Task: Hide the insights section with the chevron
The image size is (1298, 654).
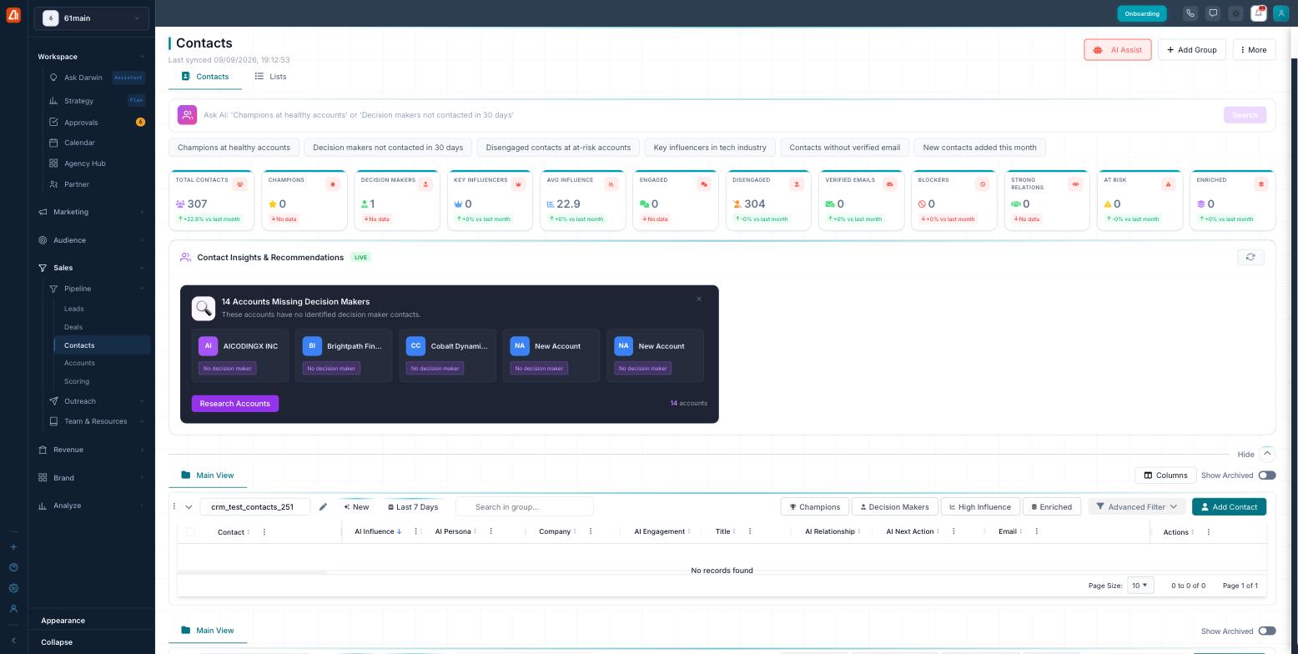Action: click(x=1267, y=454)
